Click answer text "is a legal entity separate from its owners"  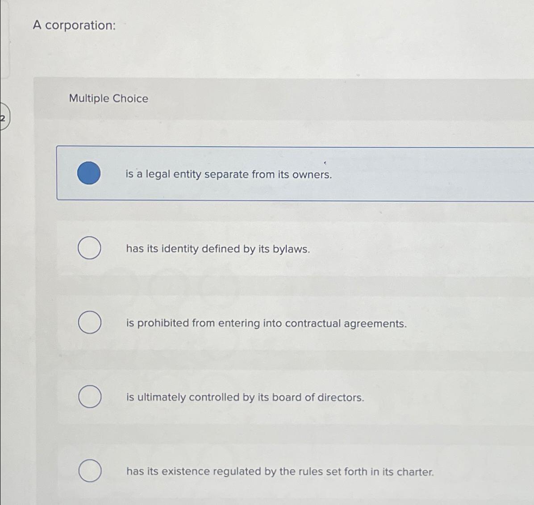click(x=229, y=174)
